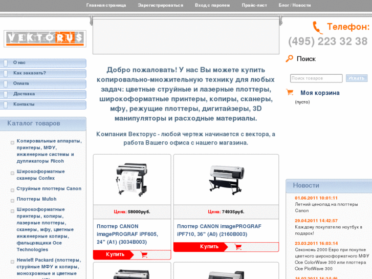The image size is (372, 279).
Task: Open news Каждому покупателю ноутбук в подарок!
Action: [329, 230]
